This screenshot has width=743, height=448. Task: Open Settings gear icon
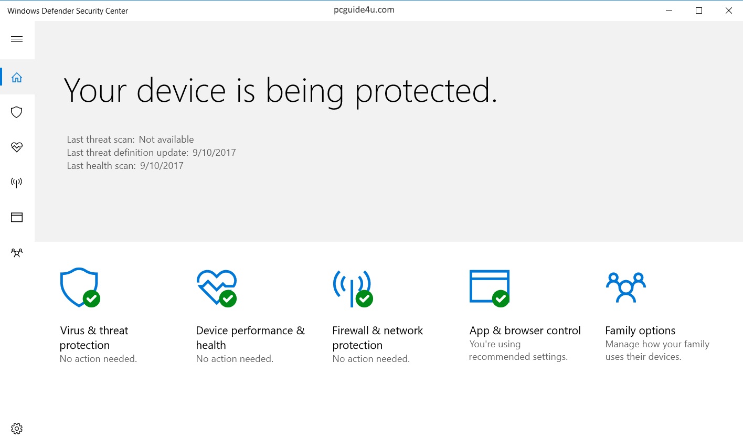pos(17,429)
